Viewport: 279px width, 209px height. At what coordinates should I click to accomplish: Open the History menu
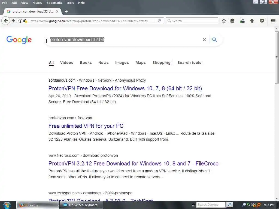(37, 3)
